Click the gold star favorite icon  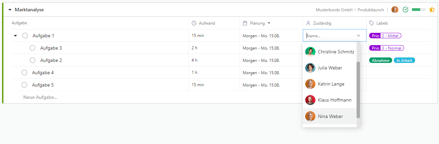tap(431, 10)
